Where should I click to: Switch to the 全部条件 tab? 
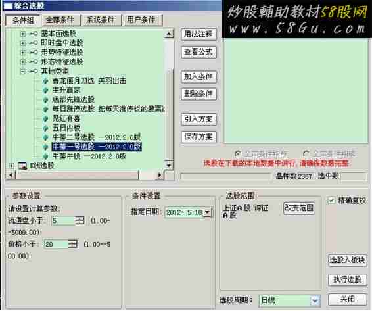(x=60, y=20)
